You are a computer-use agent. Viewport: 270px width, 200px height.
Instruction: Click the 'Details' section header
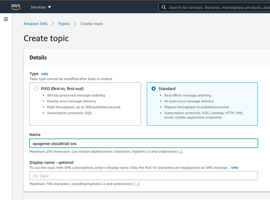(x=38, y=58)
